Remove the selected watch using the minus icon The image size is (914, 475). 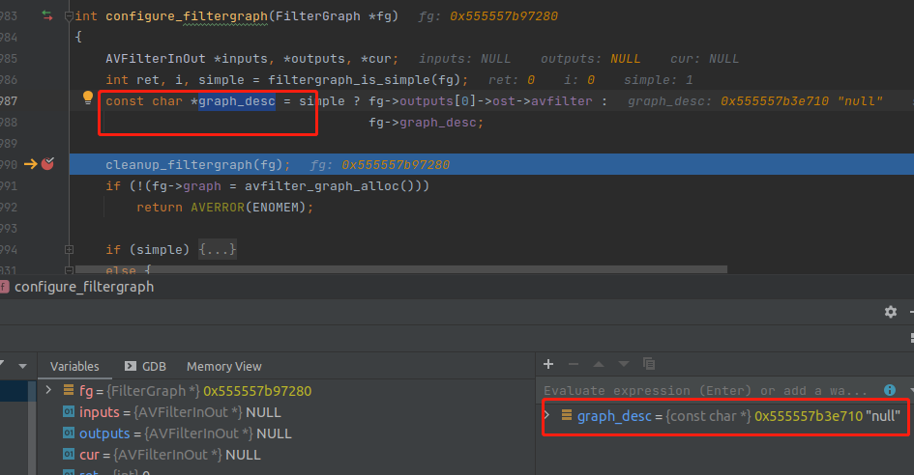click(574, 364)
